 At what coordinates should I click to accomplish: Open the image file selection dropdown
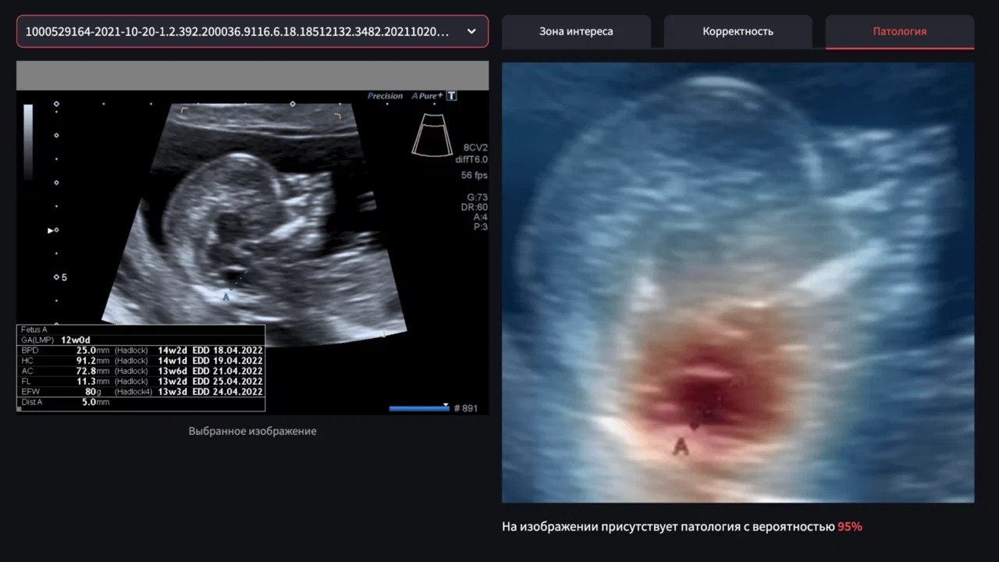(253, 31)
